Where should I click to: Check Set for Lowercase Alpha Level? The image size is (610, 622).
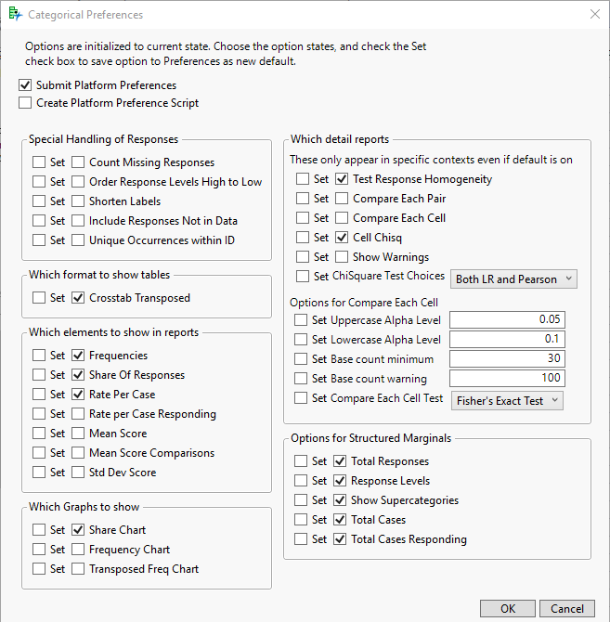300,340
